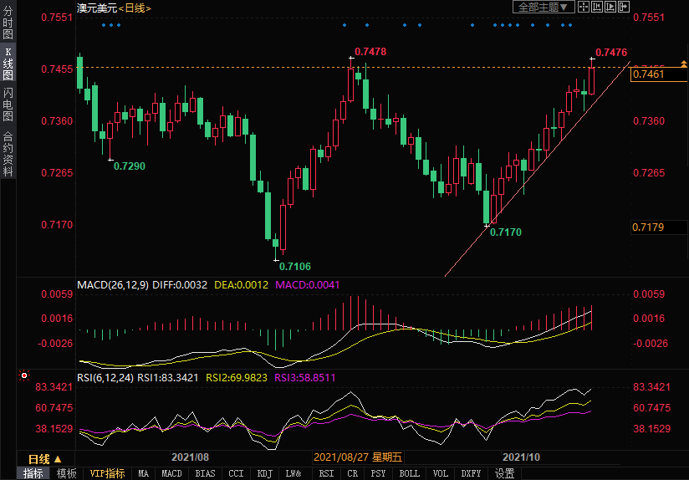The width and height of the screenshot is (689, 480).
Task: Click the 0.7461 current price label
Action: [651, 75]
